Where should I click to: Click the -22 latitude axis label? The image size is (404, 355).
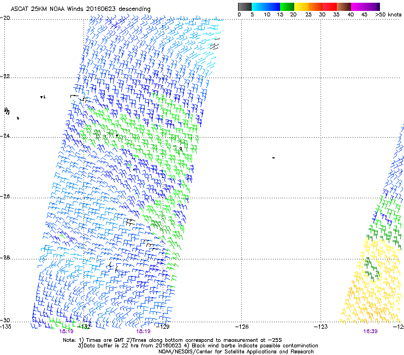[x=5, y=76]
